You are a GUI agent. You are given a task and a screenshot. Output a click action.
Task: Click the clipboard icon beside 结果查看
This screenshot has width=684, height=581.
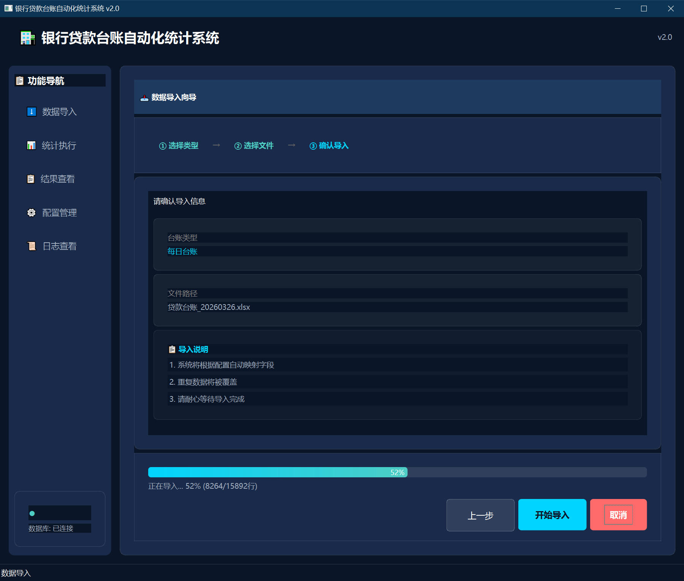[x=31, y=179]
